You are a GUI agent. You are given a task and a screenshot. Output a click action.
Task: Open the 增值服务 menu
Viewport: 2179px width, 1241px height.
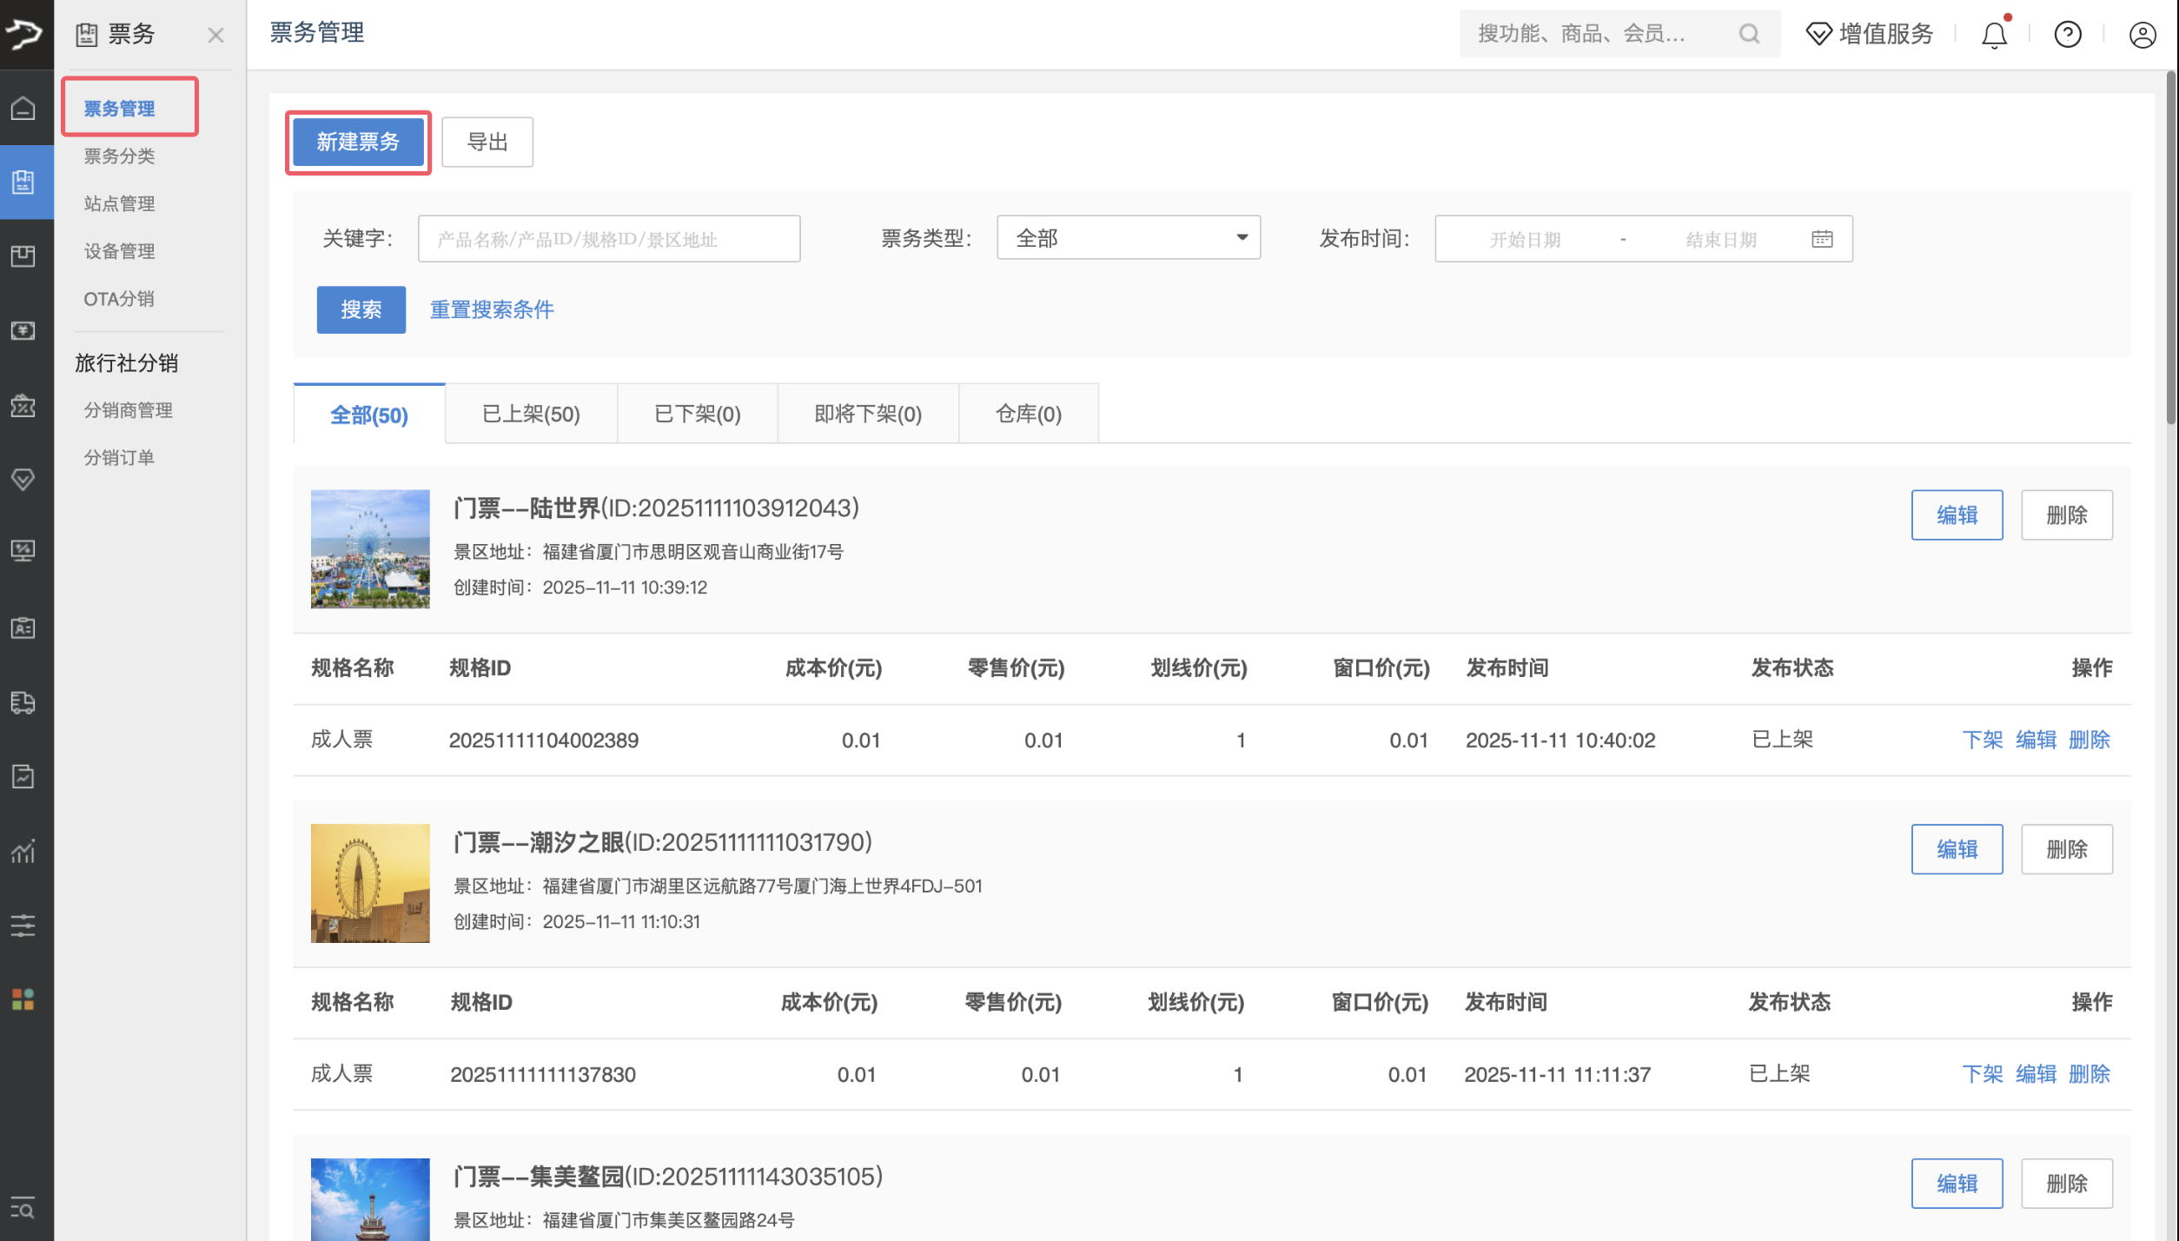coord(1870,34)
